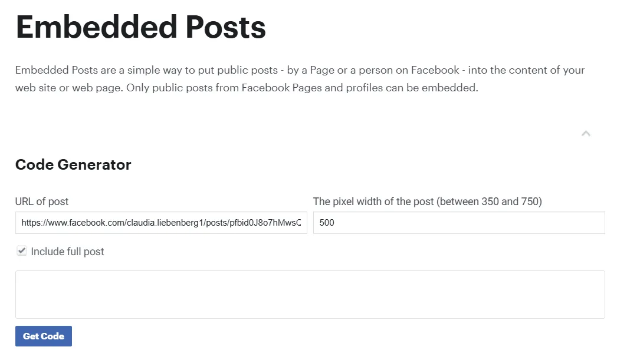Image resolution: width=617 pixels, height=360 pixels.
Task: Generate embed code via Get Code
Action: click(x=44, y=336)
